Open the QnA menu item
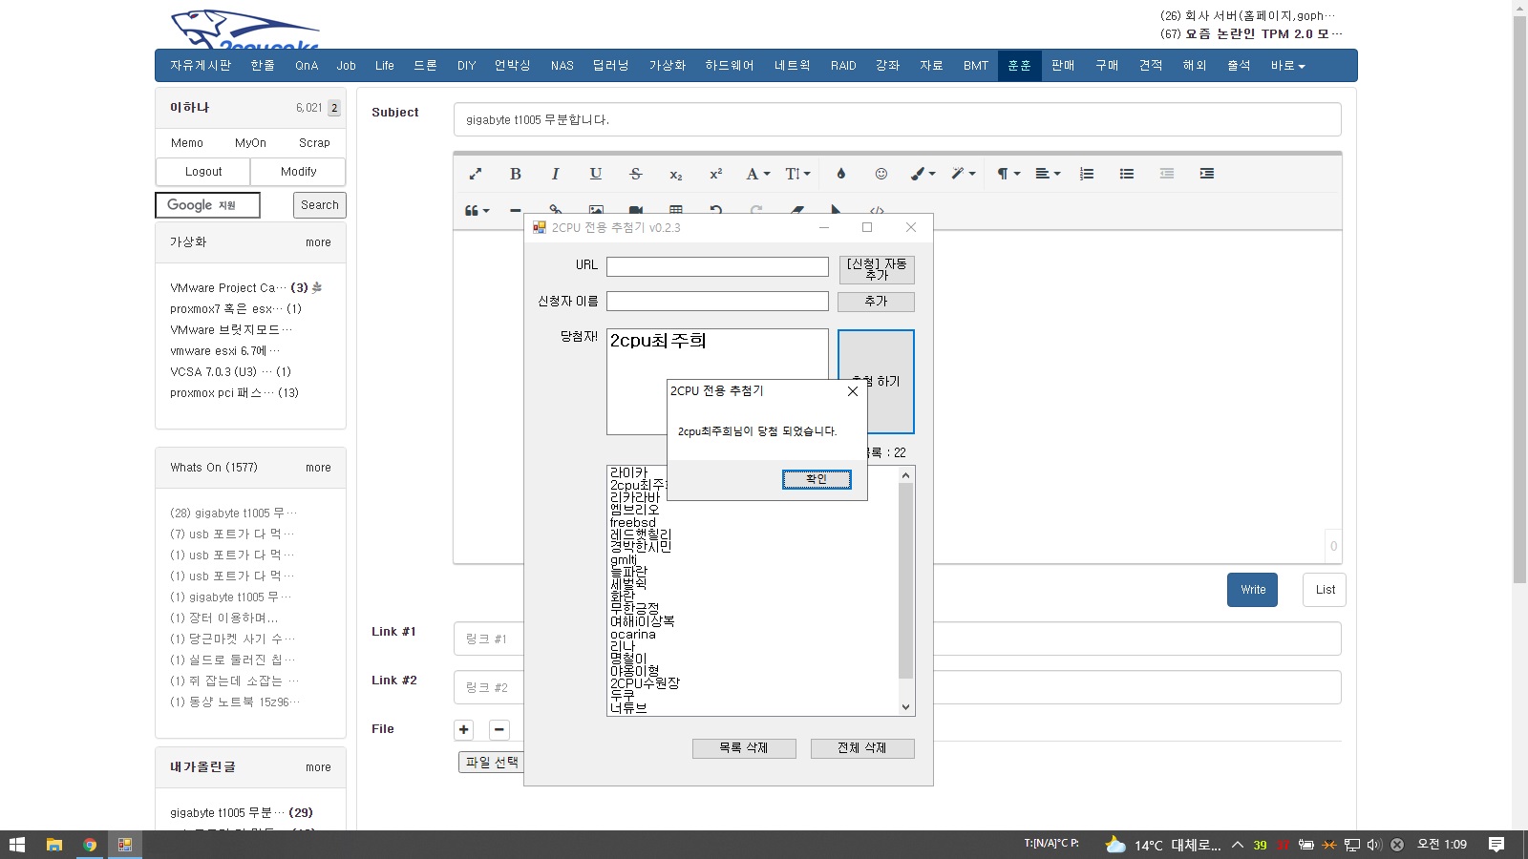Screen dimensions: 1528x859 point(307,66)
